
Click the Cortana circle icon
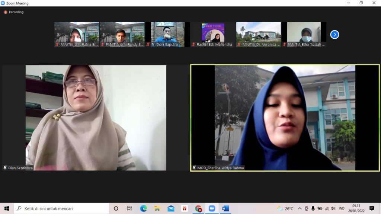[x=116, y=208]
